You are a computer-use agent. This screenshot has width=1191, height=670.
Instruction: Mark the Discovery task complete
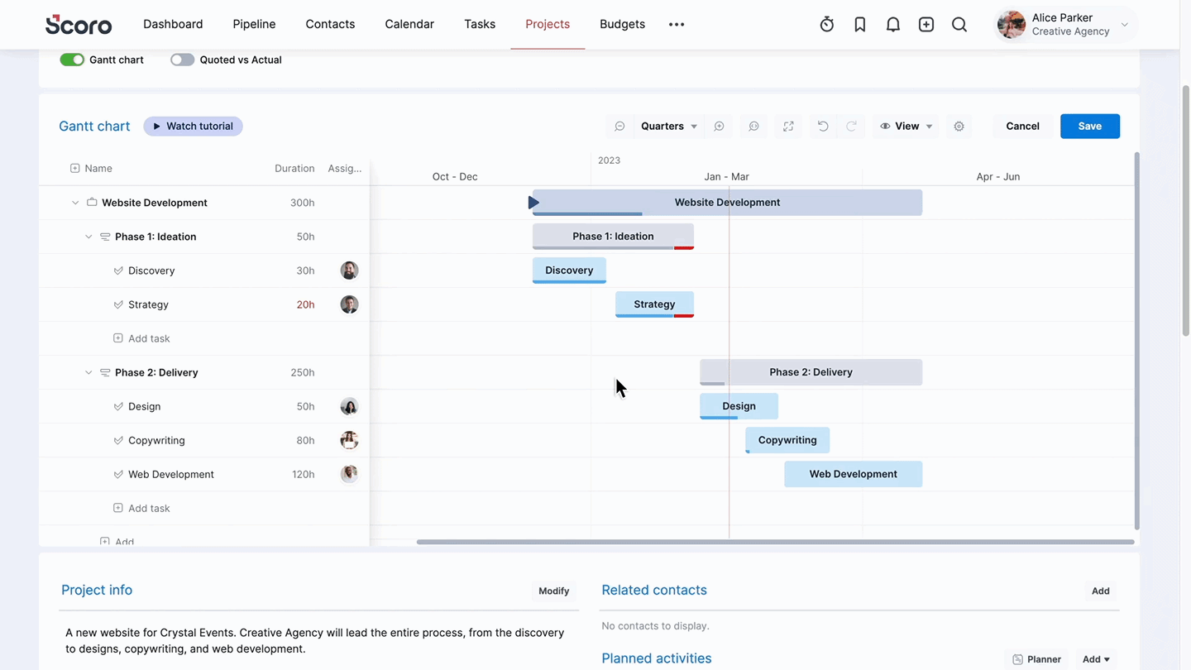[118, 270]
